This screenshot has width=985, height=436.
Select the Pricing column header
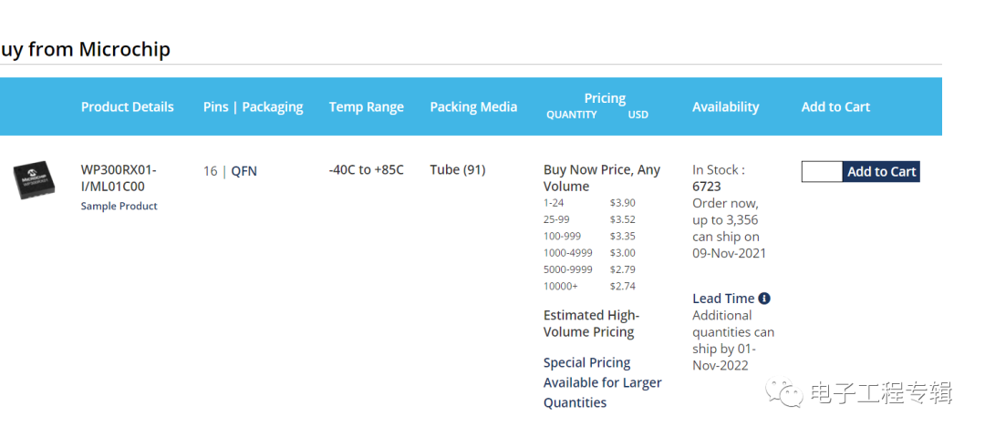605,98
